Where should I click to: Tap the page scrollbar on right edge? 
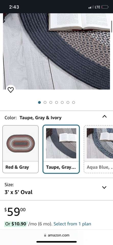(112, 27)
